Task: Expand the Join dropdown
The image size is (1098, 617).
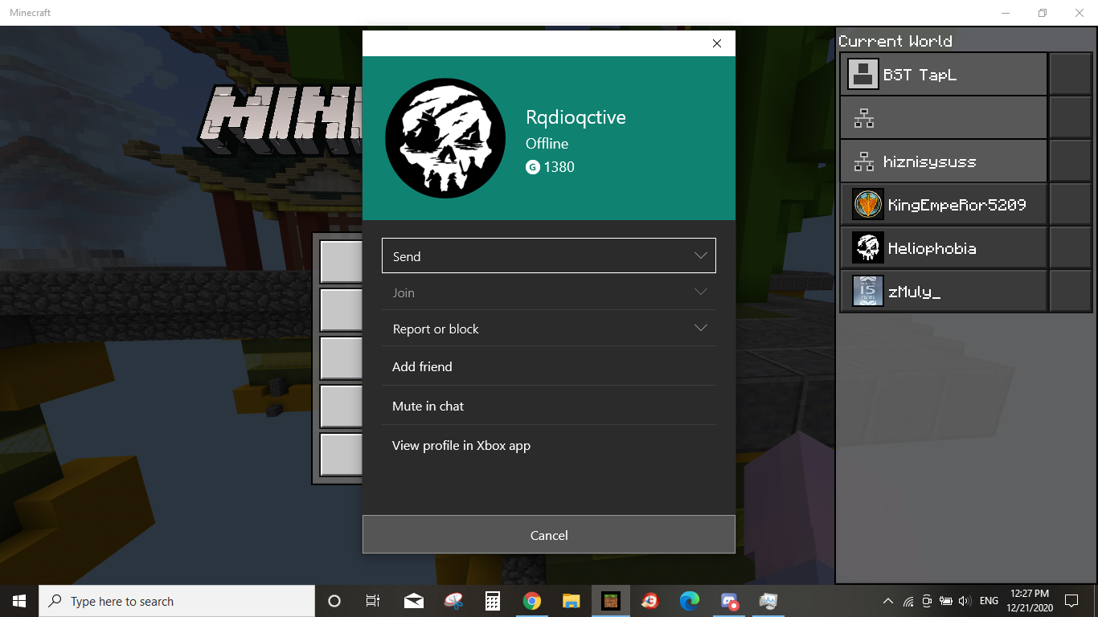Action: point(549,292)
